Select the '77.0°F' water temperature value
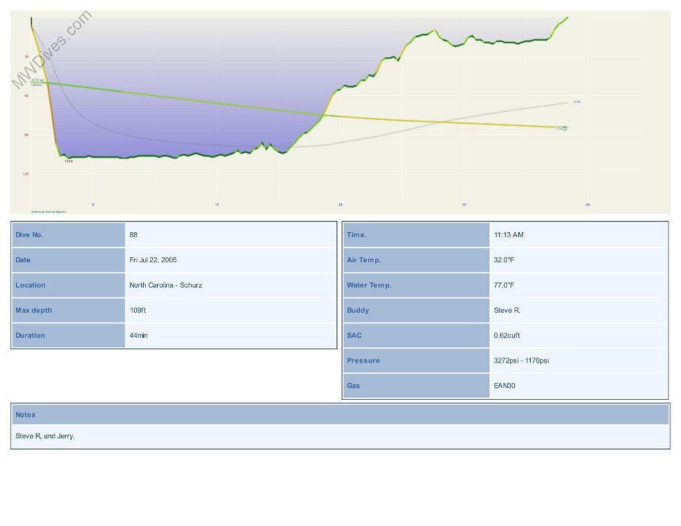This screenshot has width=681, height=526. 504,285
